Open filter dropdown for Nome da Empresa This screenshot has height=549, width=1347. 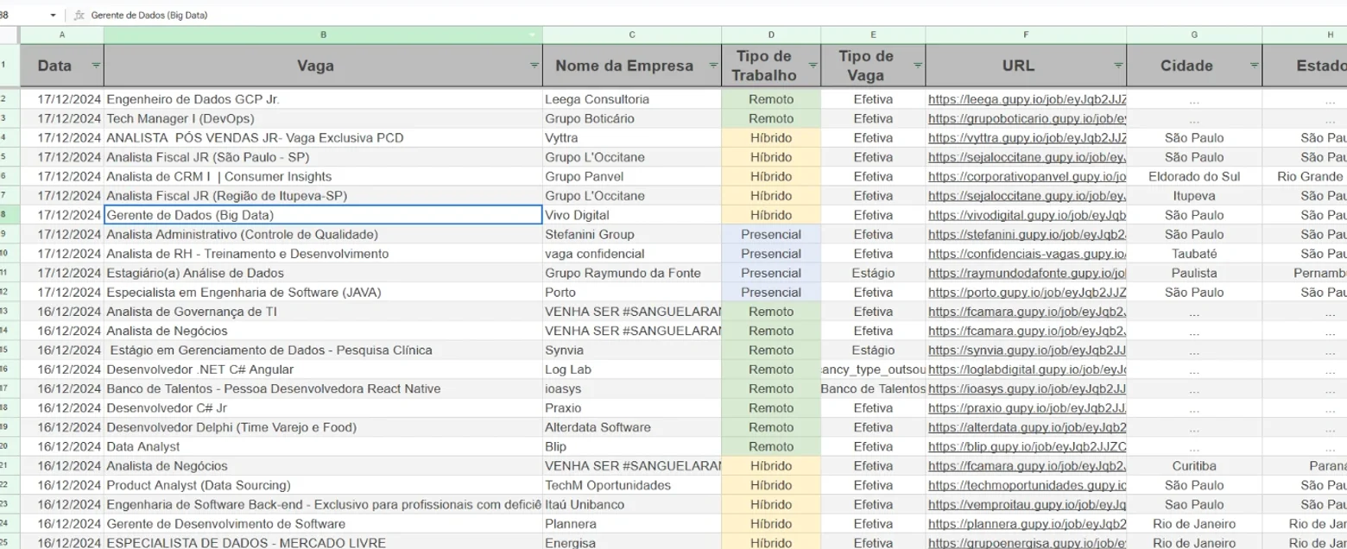713,66
